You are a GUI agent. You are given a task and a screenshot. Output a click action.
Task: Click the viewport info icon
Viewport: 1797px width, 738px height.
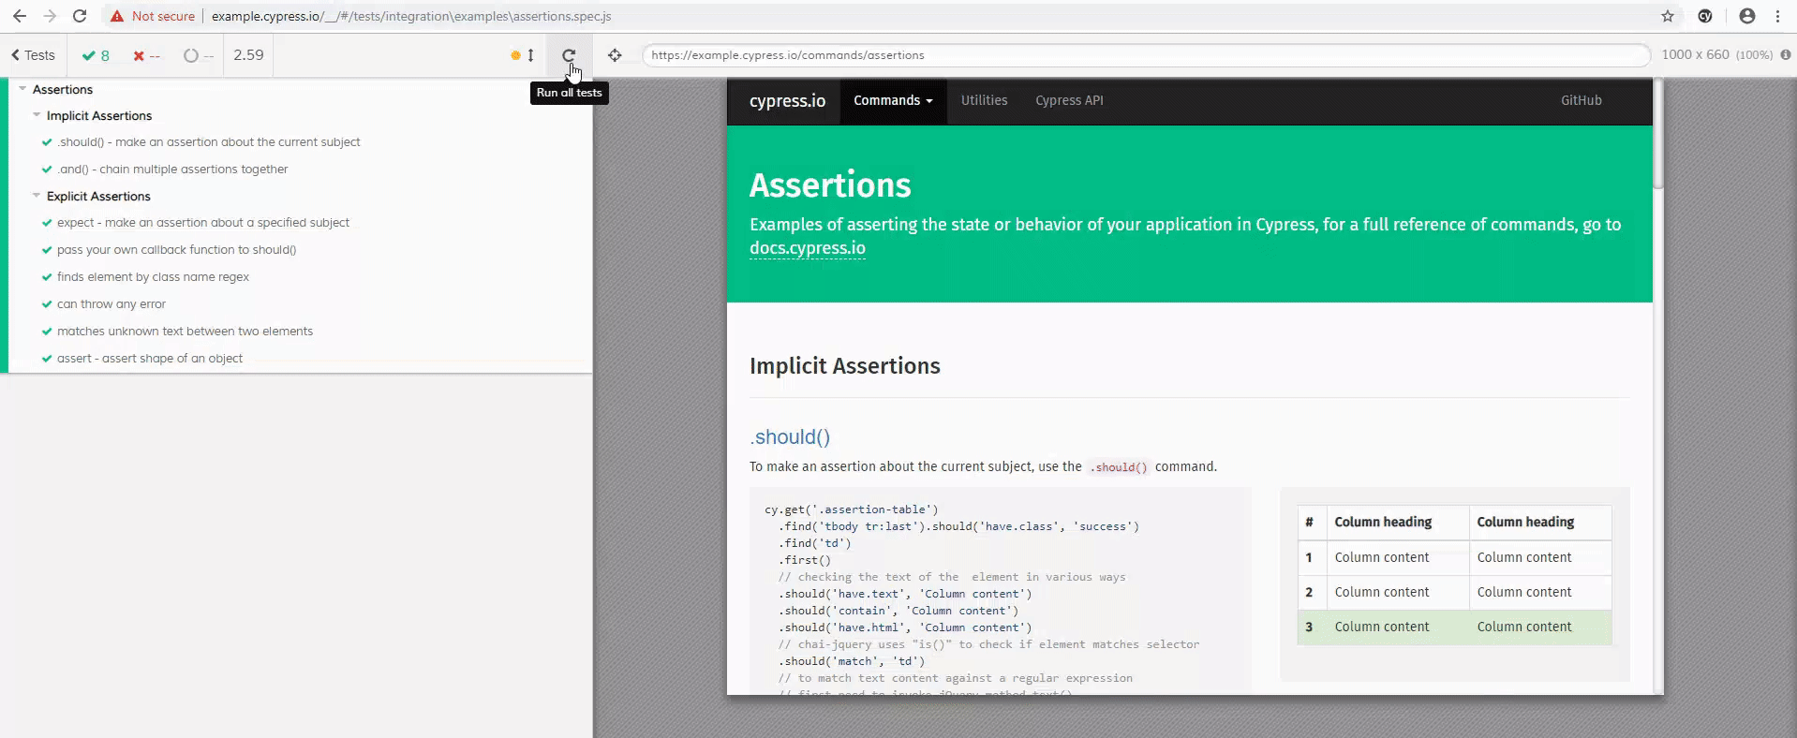point(1786,54)
